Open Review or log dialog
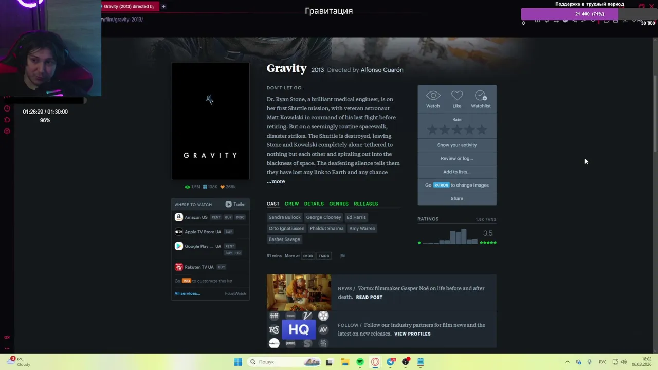The width and height of the screenshot is (658, 370). (x=457, y=158)
